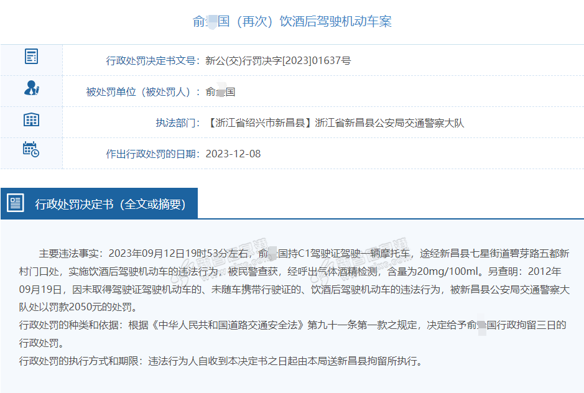
Task: Click document number 新公(交)行罚决字[2023]01637号
Action: (x=278, y=61)
